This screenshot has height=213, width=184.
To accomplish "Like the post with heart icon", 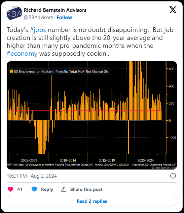I will tap(11, 189).
